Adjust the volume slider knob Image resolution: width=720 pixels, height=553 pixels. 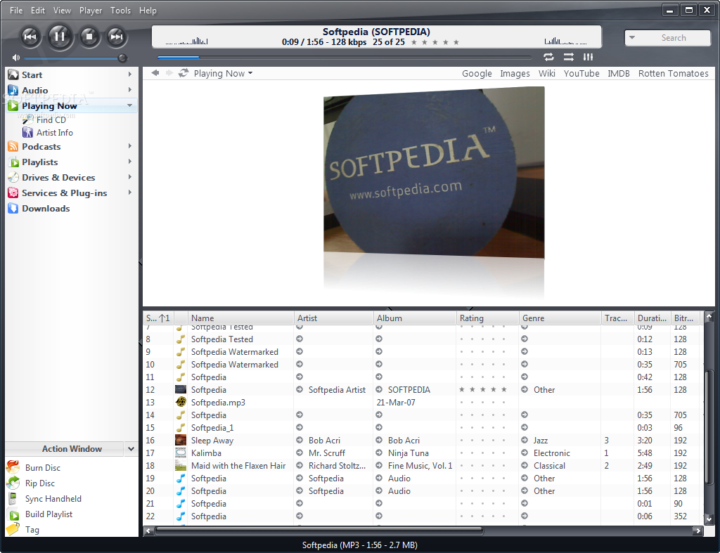click(122, 58)
